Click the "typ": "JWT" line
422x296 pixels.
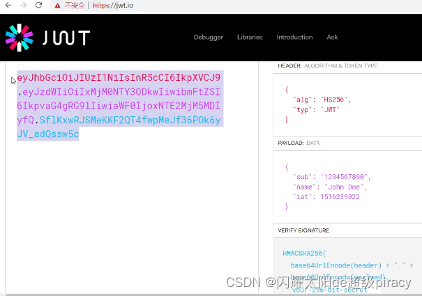[x=316, y=109]
